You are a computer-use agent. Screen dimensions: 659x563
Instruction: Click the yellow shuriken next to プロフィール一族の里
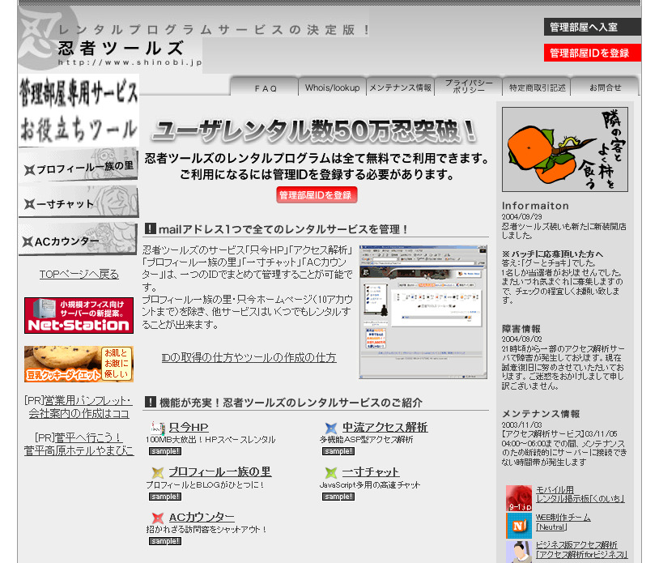pos(158,473)
